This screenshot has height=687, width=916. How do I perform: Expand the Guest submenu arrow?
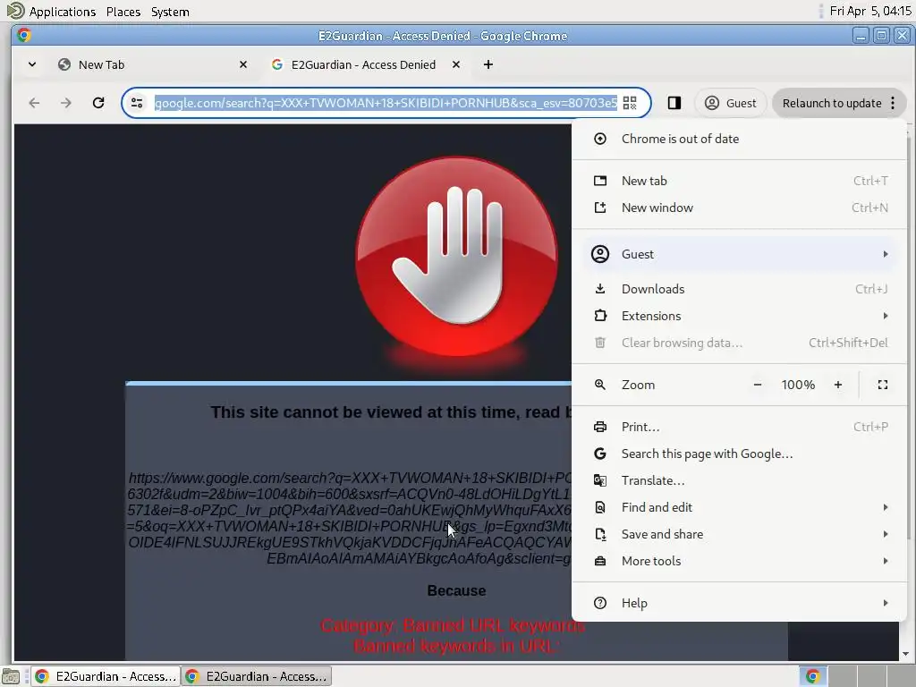(x=886, y=254)
